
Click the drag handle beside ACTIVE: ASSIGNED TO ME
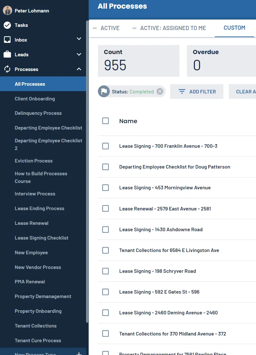[134, 28]
